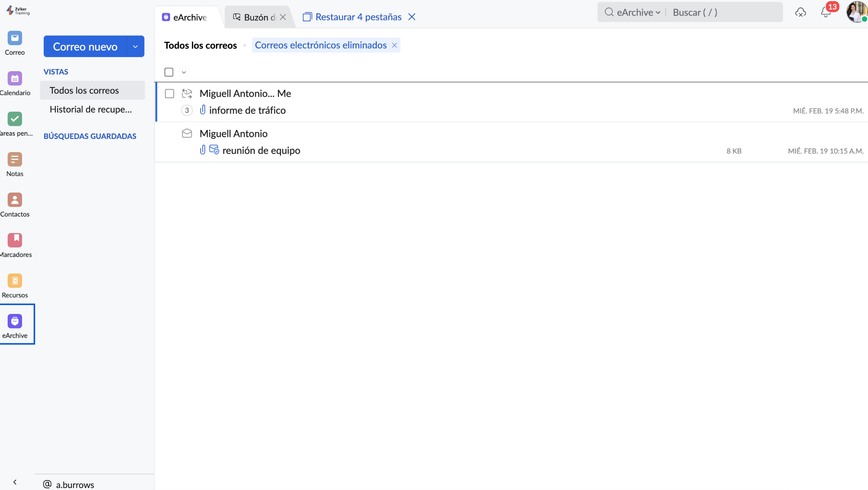The width and height of the screenshot is (868, 490).
Task: Select Todos los correos view
Action: pos(92,90)
